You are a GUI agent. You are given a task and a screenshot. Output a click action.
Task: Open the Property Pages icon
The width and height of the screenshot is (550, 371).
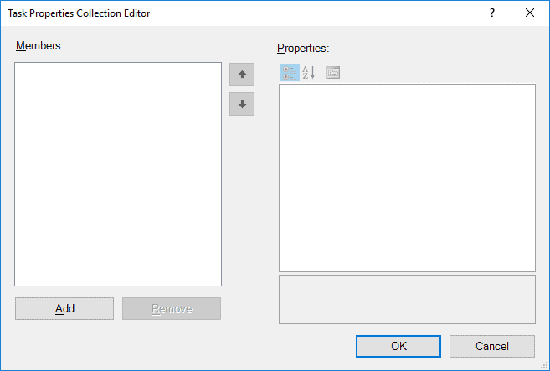(333, 73)
